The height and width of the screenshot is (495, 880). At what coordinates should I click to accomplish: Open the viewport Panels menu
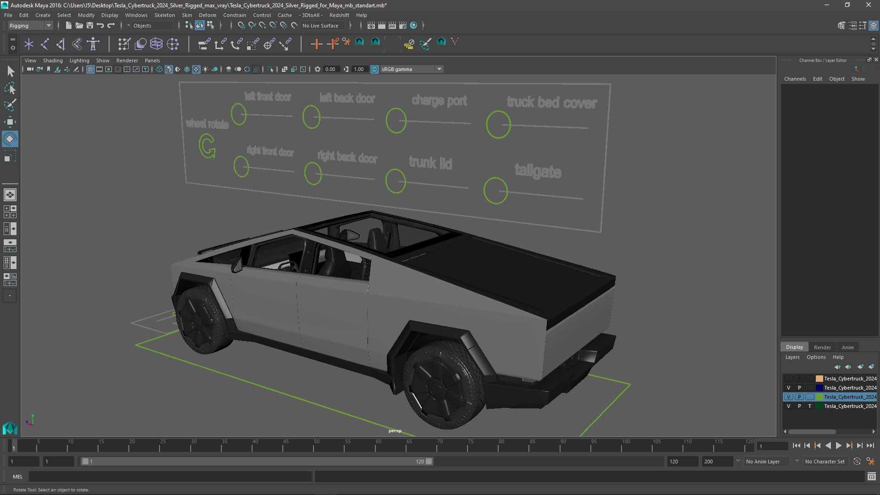point(152,60)
